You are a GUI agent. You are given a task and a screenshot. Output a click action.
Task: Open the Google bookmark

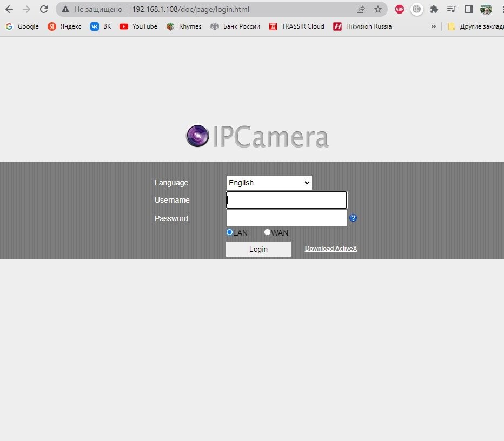22,26
